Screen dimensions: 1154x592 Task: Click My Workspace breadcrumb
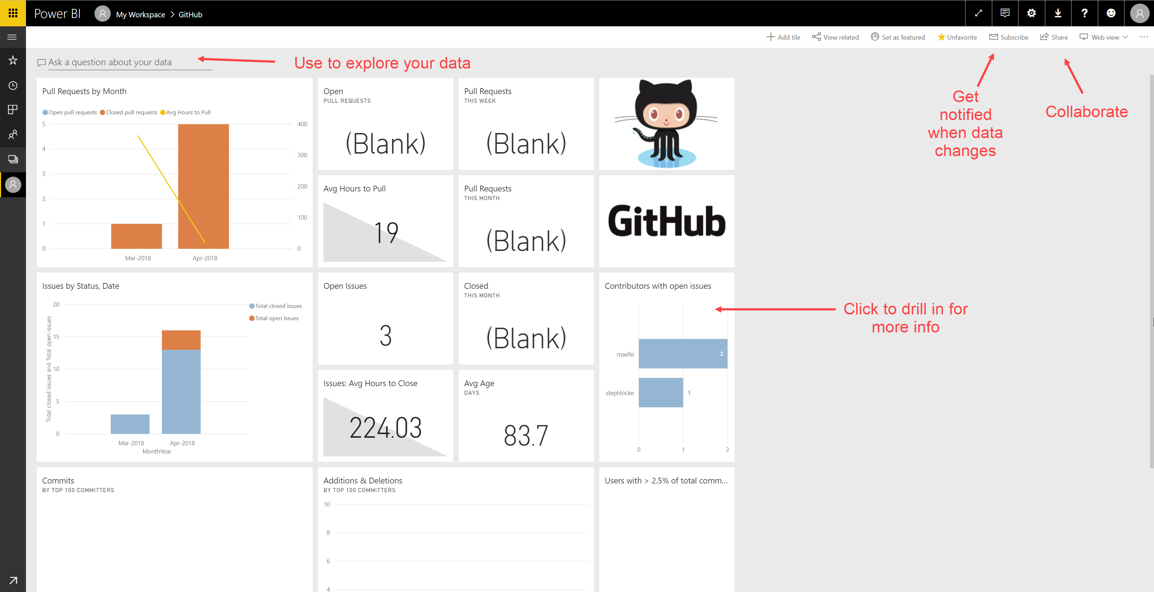point(140,14)
